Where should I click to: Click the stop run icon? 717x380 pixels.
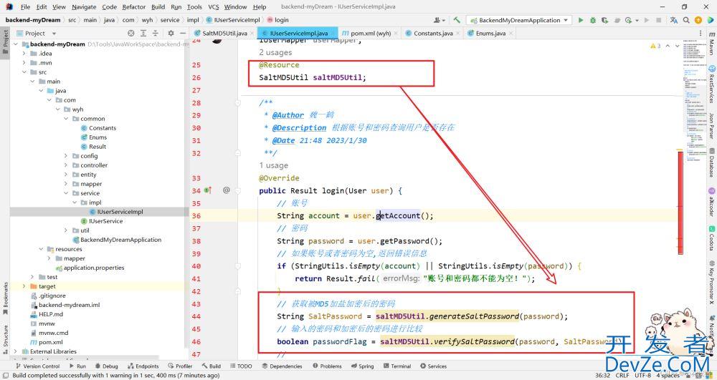[658, 20]
